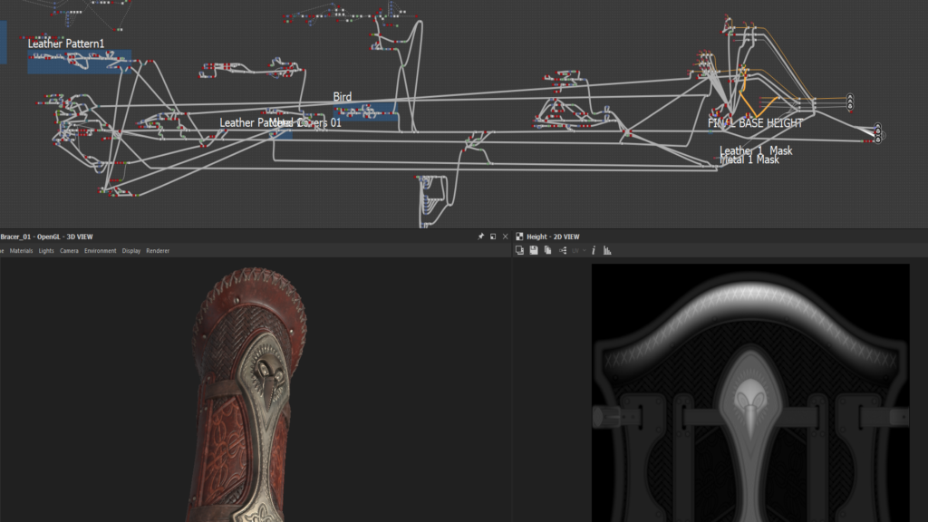
Task: Click the node-link icon in 2D View toolbar
Action: (563, 250)
